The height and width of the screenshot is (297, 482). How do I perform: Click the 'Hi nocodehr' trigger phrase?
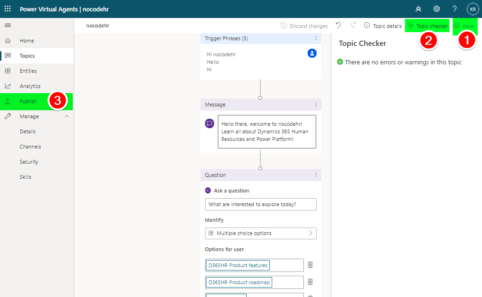221,54
